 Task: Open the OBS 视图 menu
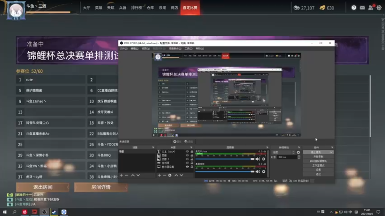pos(145,48)
